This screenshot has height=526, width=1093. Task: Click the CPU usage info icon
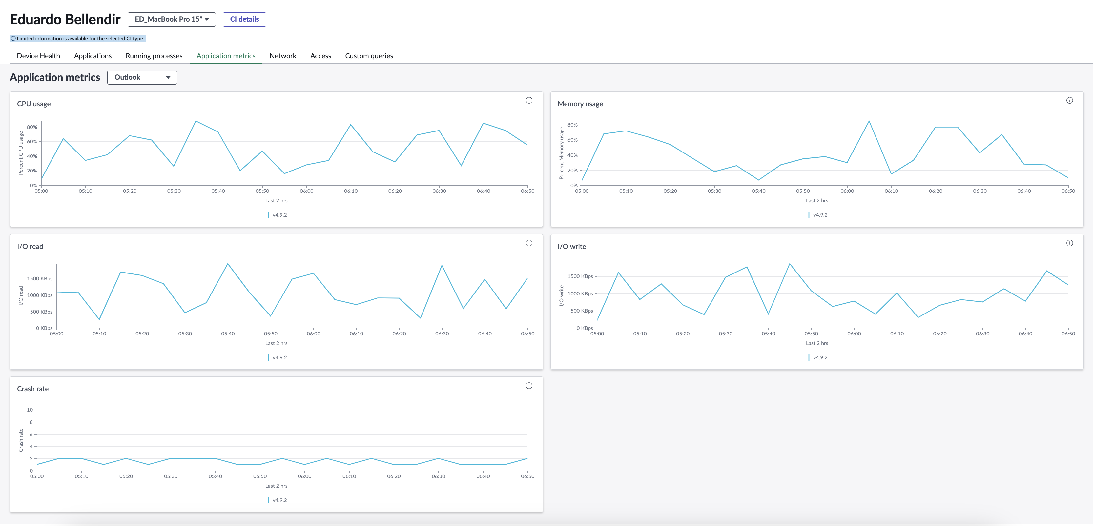pos(529,101)
